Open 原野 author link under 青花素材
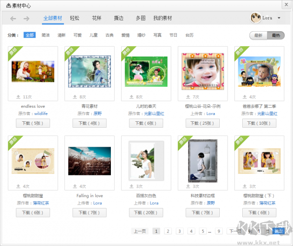 coord(98,114)
